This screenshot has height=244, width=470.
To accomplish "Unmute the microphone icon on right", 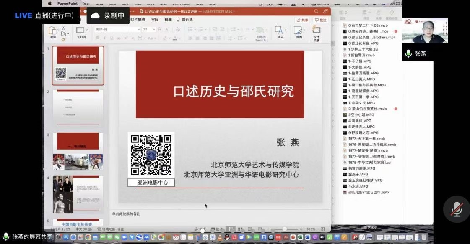I will point(457,209).
